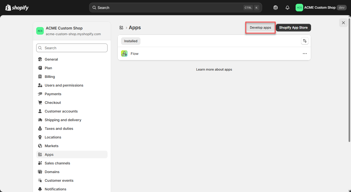The image size is (351, 192).
Task: Click the Customer events cursor icon
Action: pyautogui.click(x=40, y=180)
